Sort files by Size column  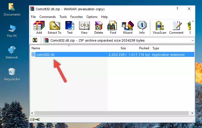click(117, 48)
